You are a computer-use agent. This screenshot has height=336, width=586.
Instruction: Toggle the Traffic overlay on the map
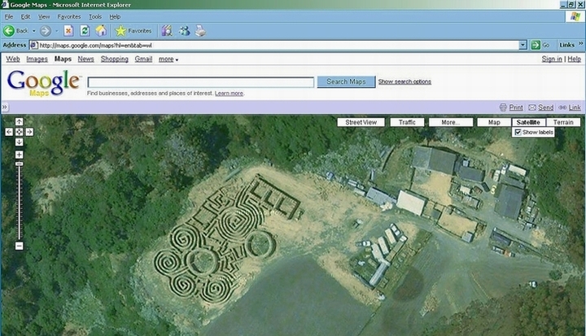[x=407, y=122]
